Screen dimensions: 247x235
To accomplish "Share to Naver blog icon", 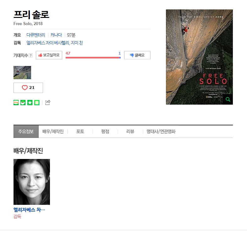I will pos(16,102).
